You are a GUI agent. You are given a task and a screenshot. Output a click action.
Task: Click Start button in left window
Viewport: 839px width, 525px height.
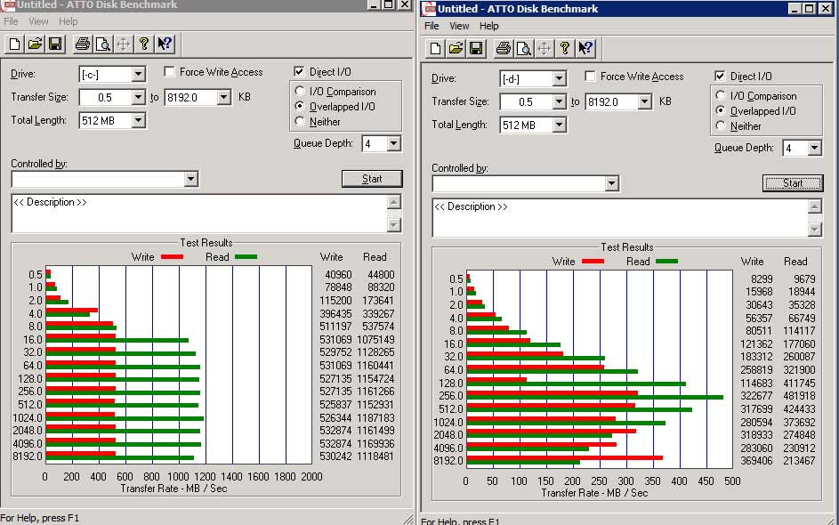coord(372,179)
